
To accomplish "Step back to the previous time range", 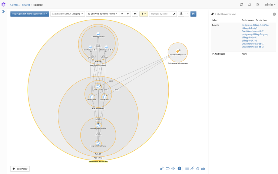I will pyautogui.click(x=122, y=14).
